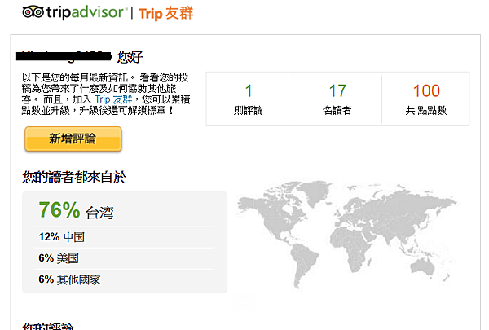The width and height of the screenshot is (489, 330).
Task: Click the 76% 台湾 reader row
Action: coord(124,210)
